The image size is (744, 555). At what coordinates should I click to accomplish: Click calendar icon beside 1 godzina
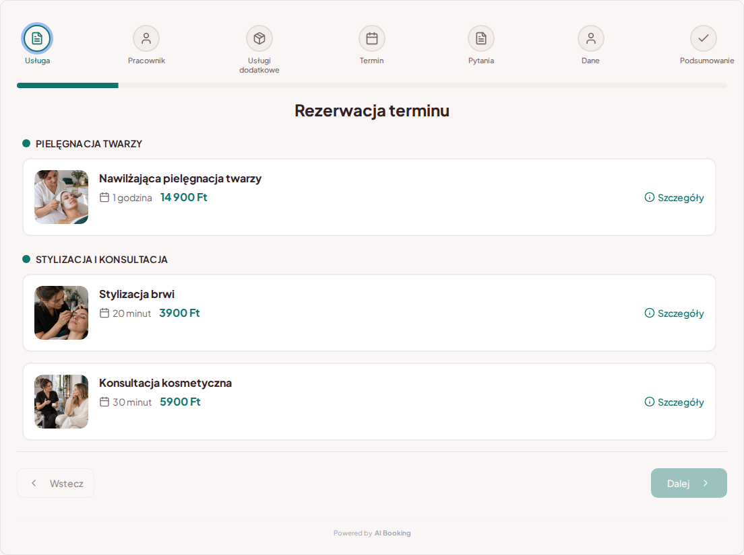pos(104,197)
